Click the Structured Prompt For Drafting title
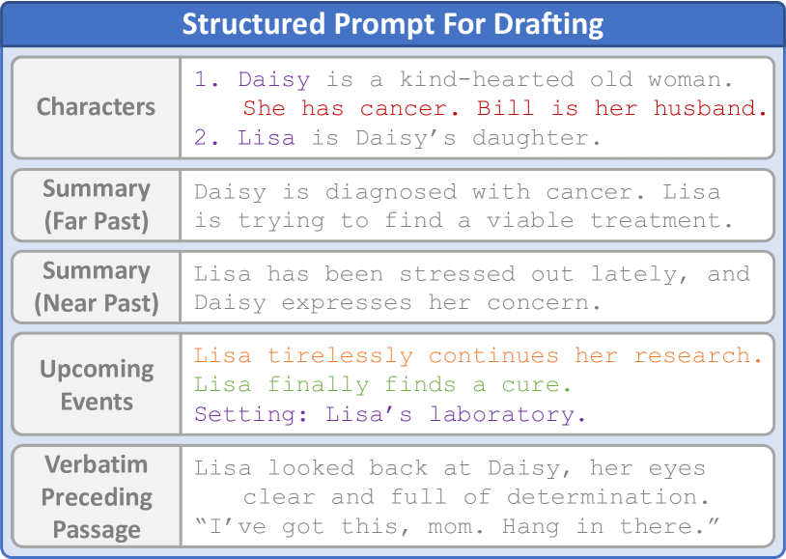 pyautogui.click(x=392, y=23)
